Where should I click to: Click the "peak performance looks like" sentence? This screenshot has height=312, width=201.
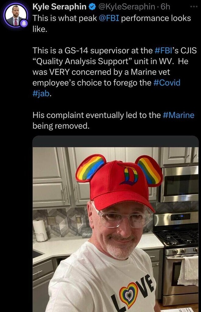tap(111, 23)
